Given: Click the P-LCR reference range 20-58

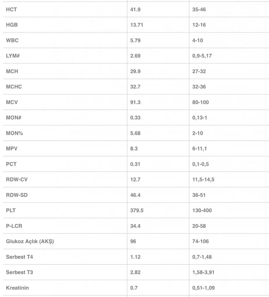Looking at the screenshot, I should pos(199,226).
